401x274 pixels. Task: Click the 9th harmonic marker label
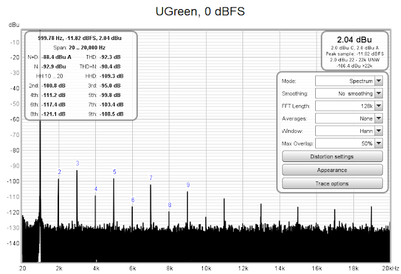[188, 185]
